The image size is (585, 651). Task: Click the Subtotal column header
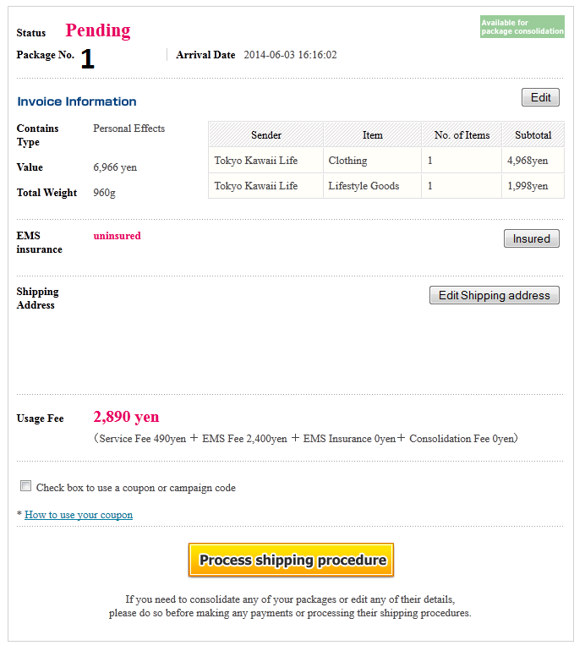point(533,135)
